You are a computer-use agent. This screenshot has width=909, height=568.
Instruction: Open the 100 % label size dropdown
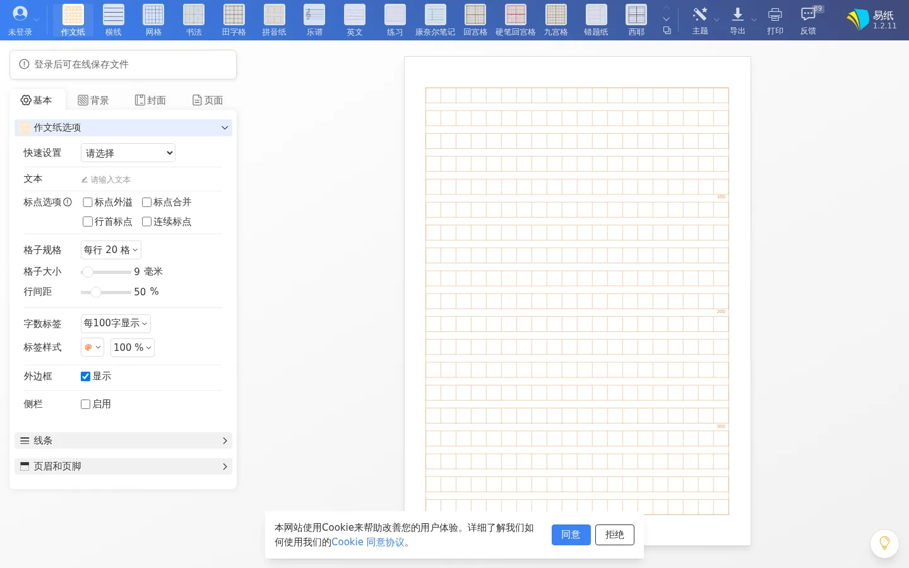tap(133, 348)
